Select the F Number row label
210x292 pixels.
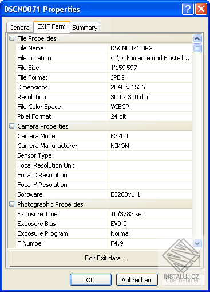[x=30, y=243]
